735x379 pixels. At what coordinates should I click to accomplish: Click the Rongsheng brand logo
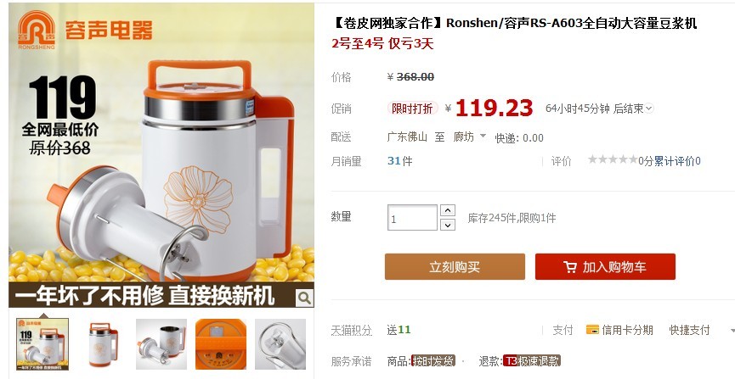[x=37, y=29]
